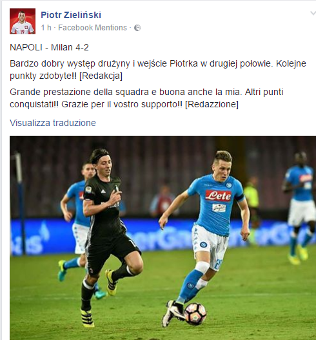The image size is (316, 340).
Task: Click the Napoli crest on the shorts
Action: [203, 244]
